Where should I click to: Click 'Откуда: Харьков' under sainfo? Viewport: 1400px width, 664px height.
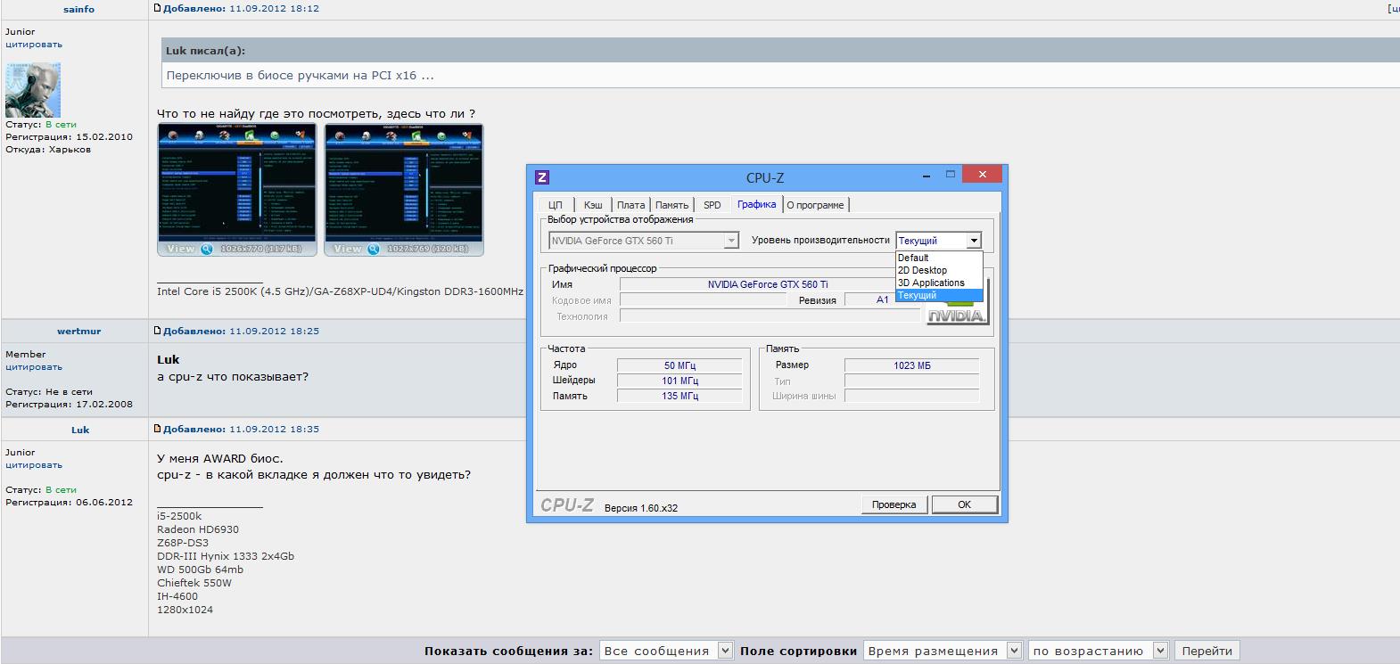pos(48,150)
